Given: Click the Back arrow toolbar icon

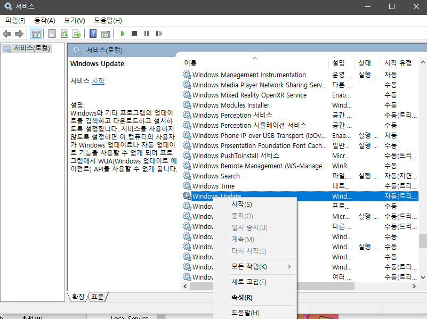Looking at the screenshot, I should (x=7, y=34).
